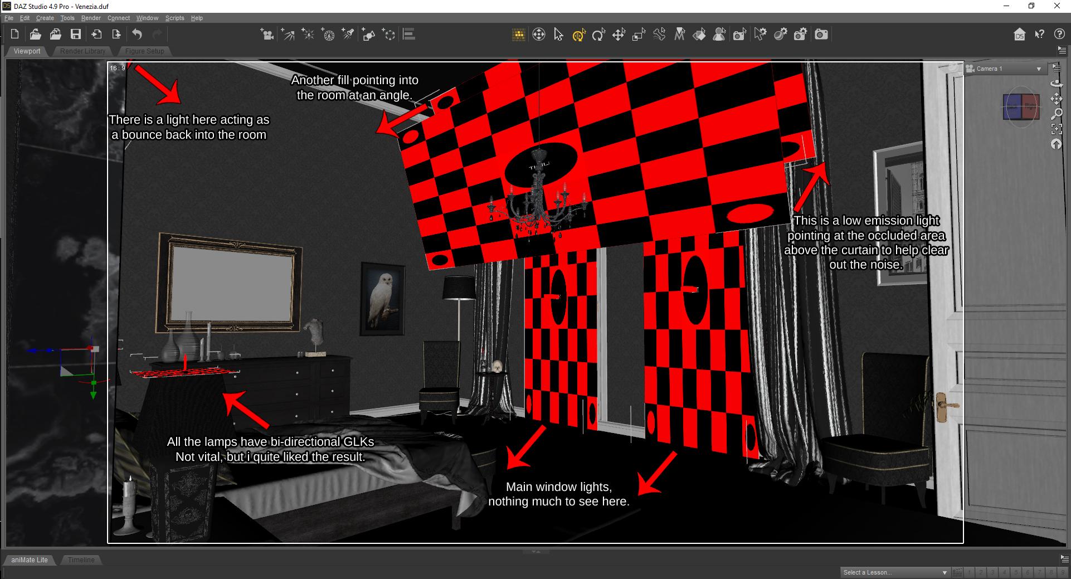The width and height of the screenshot is (1071, 579).
Task: Create a new camera
Action: point(267,35)
